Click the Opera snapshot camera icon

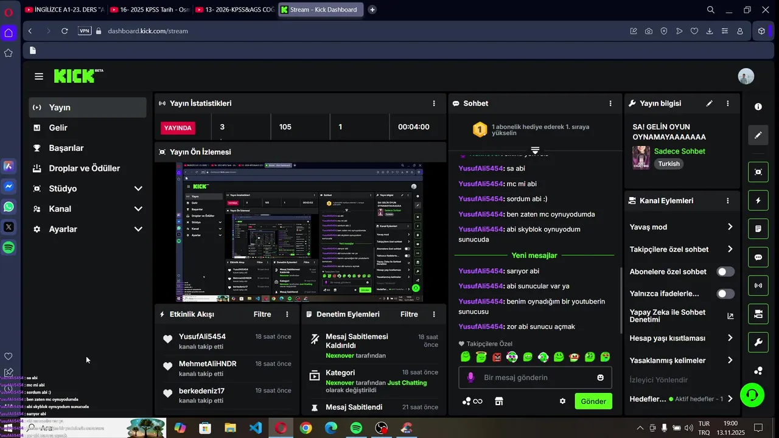click(x=649, y=31)
